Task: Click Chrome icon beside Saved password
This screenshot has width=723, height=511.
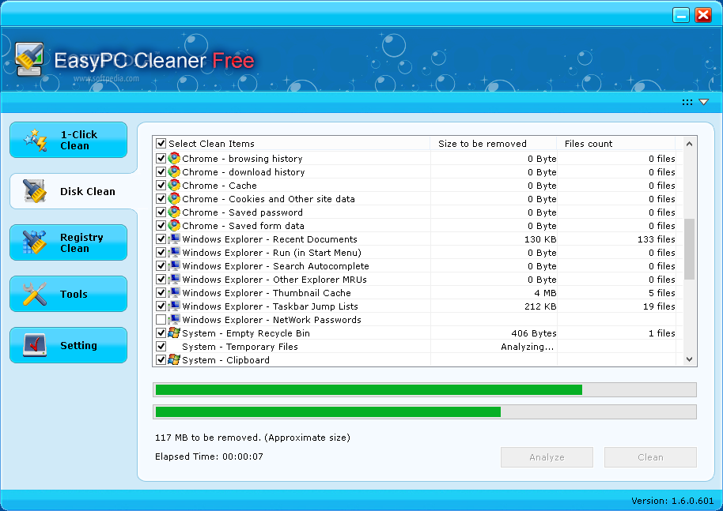Action: click(x=174, y=212)
